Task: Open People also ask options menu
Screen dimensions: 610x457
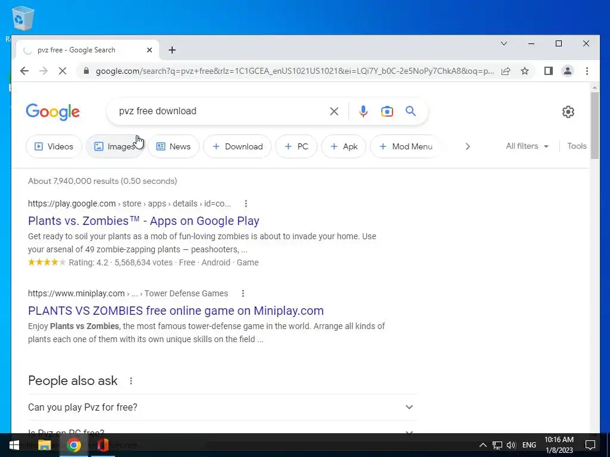Action: coord(131,381)
